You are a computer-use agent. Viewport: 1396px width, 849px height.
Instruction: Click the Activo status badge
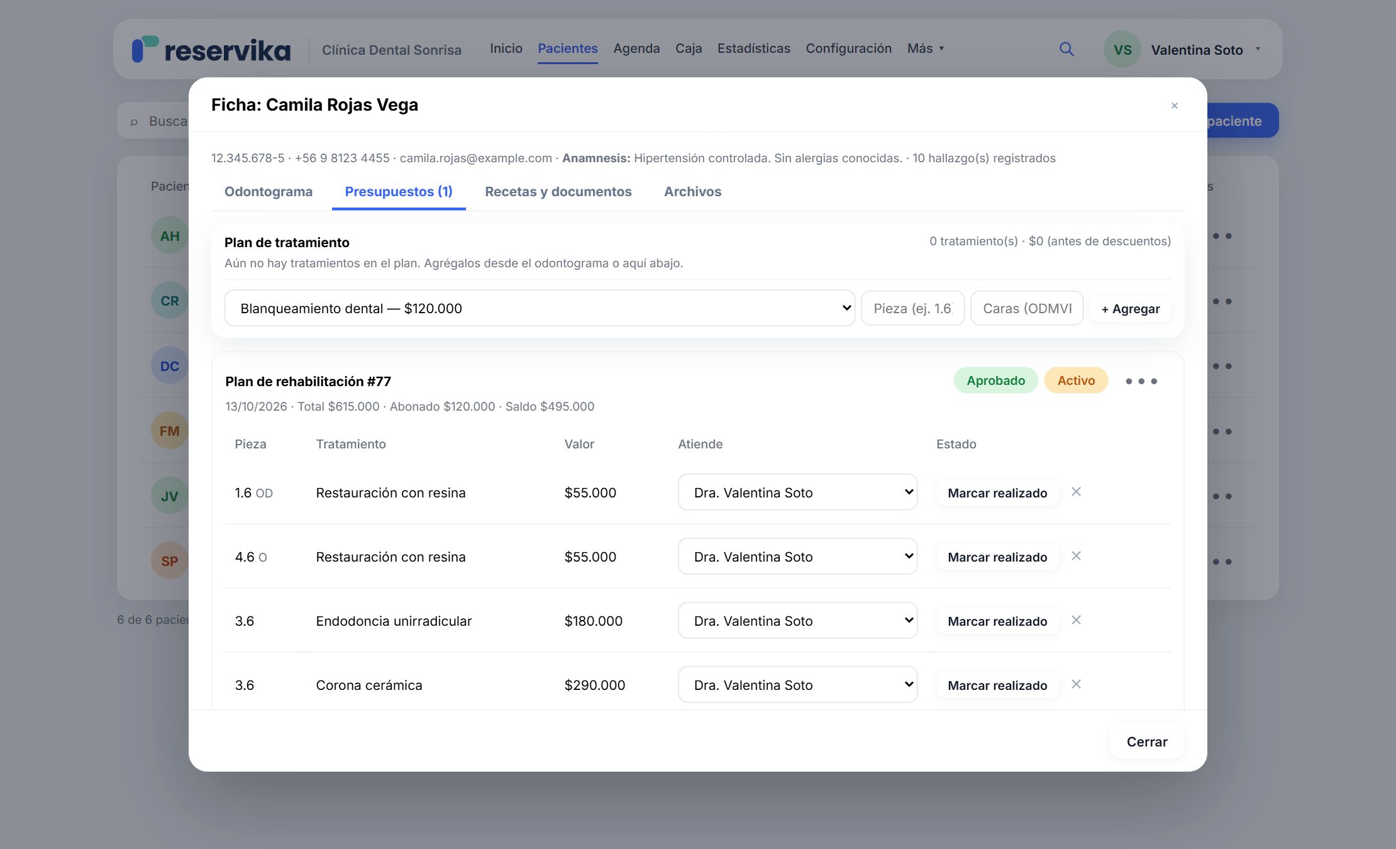(x=1076, y=380)
